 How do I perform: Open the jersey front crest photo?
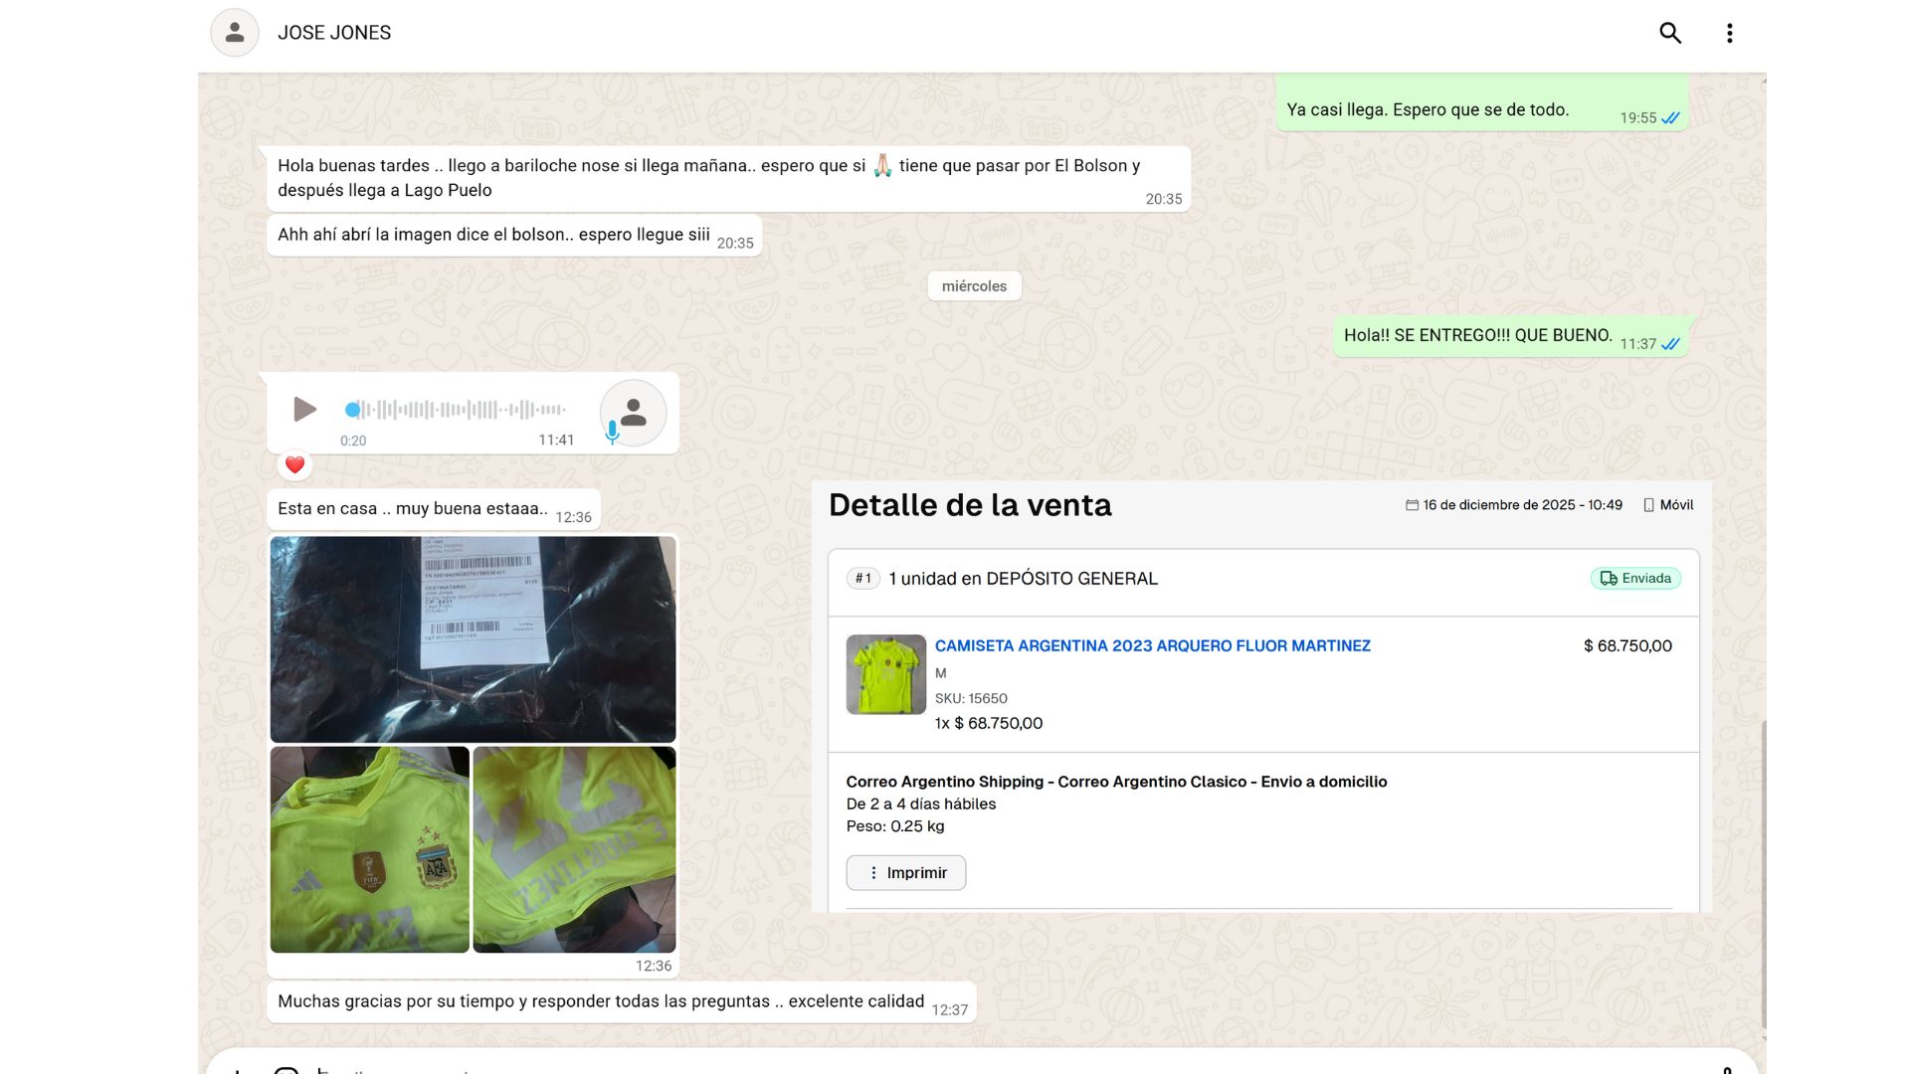pos(369,849)
